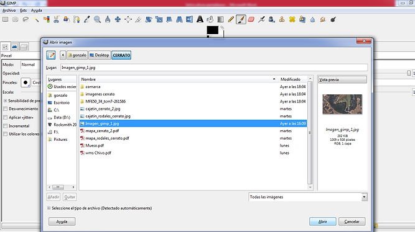This screenshot has width=415, height=232.
Task: Click the Quitar bookmark button
Action: pyautogui.click(x=70, y=197)
